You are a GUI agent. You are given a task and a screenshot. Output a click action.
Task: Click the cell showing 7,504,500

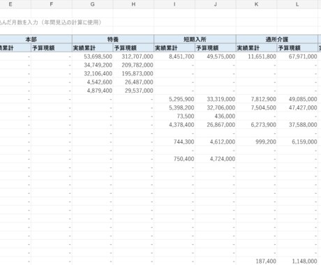coord(256,107)
